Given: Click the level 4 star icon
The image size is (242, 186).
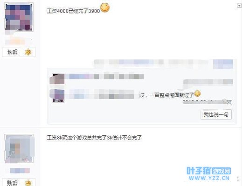Looking at the screenshot, I should 28,183.
